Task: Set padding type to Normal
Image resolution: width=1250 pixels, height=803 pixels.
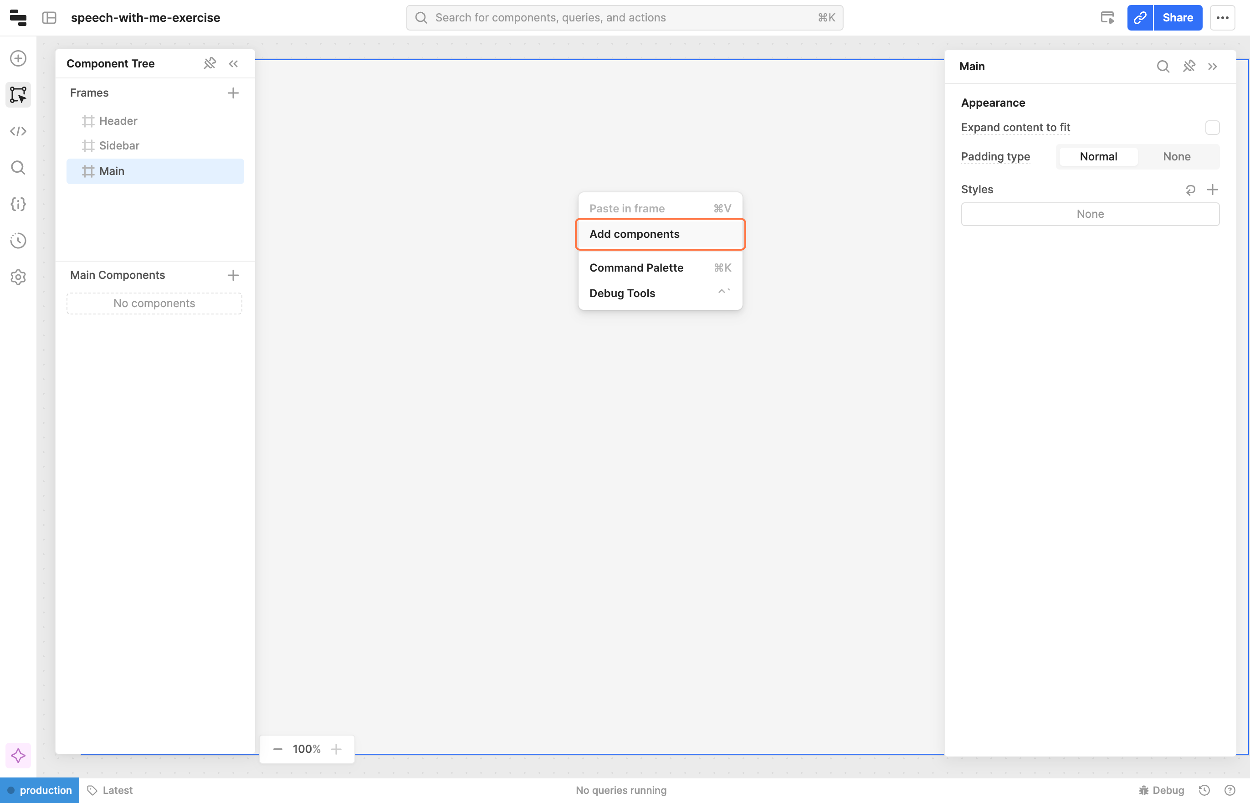Action: [x=1098, y=156]
